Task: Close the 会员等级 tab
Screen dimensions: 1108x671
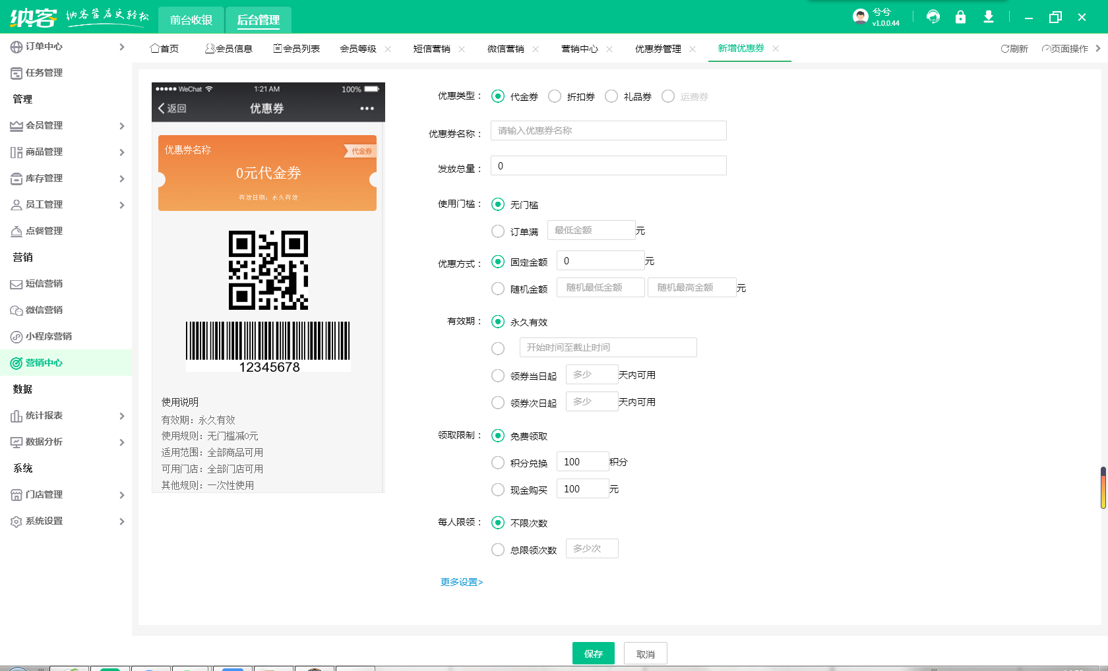Action: (388, 49)
